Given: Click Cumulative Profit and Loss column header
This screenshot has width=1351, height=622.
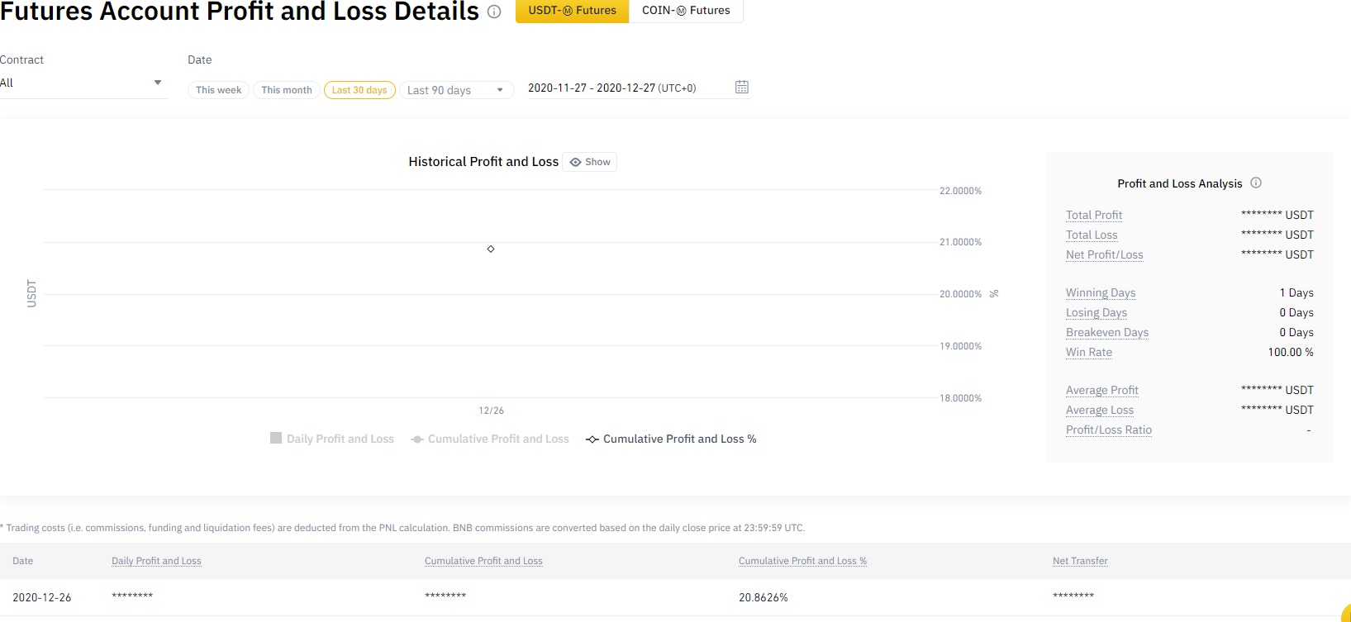Looking at the screenshot, I should [x=483, y=561].
